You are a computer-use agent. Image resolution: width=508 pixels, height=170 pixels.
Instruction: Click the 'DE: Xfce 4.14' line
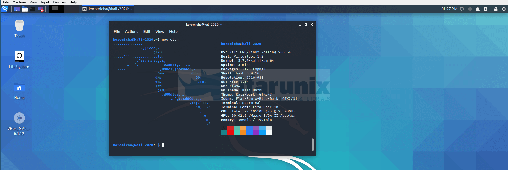tap(235, 82)
